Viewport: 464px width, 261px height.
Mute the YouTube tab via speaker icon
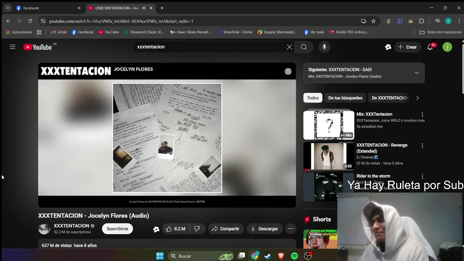(x=144, y=8)
